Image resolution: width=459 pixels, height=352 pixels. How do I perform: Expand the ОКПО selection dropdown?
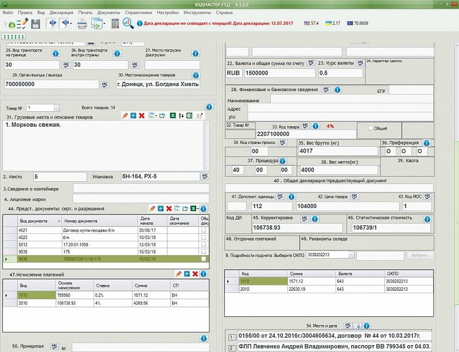coord(350,255)
